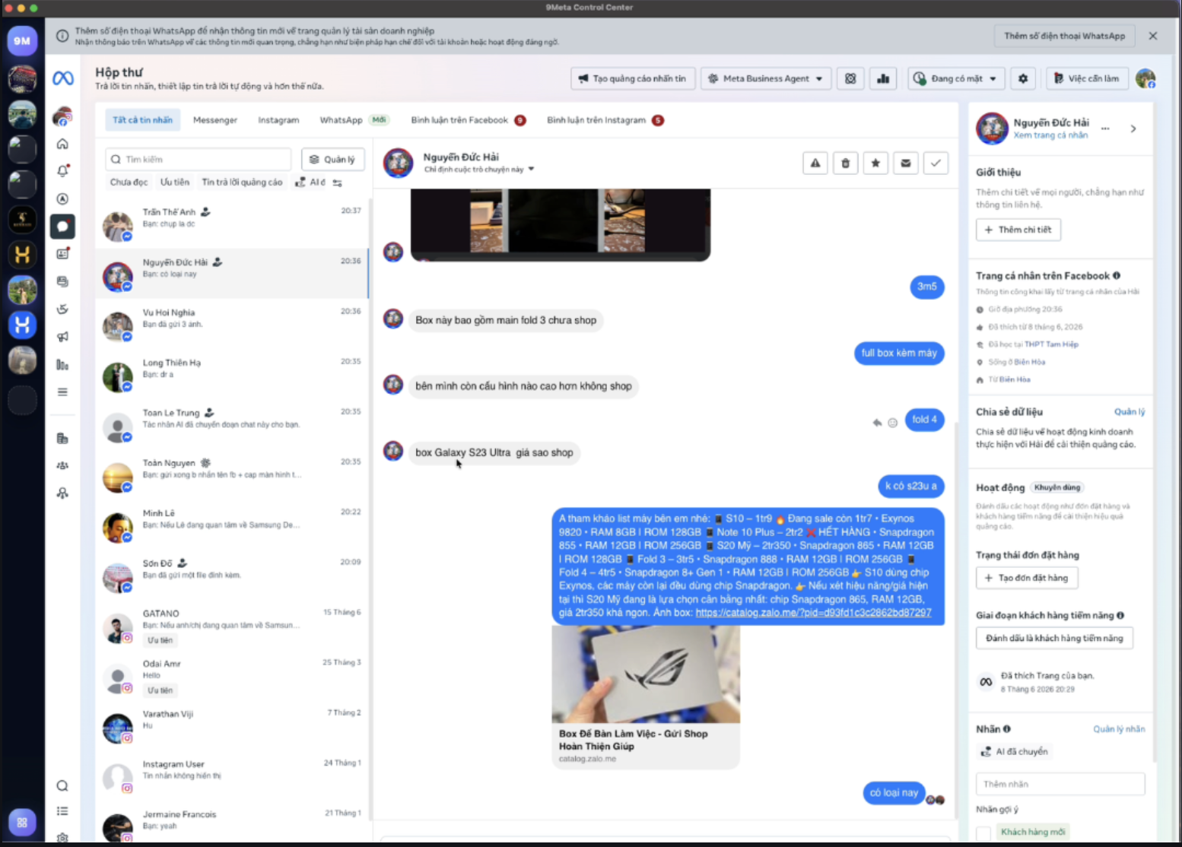Switch to the Messenger tab
This screenshot has width=1182, height=847.
click(x=215, y=120)
